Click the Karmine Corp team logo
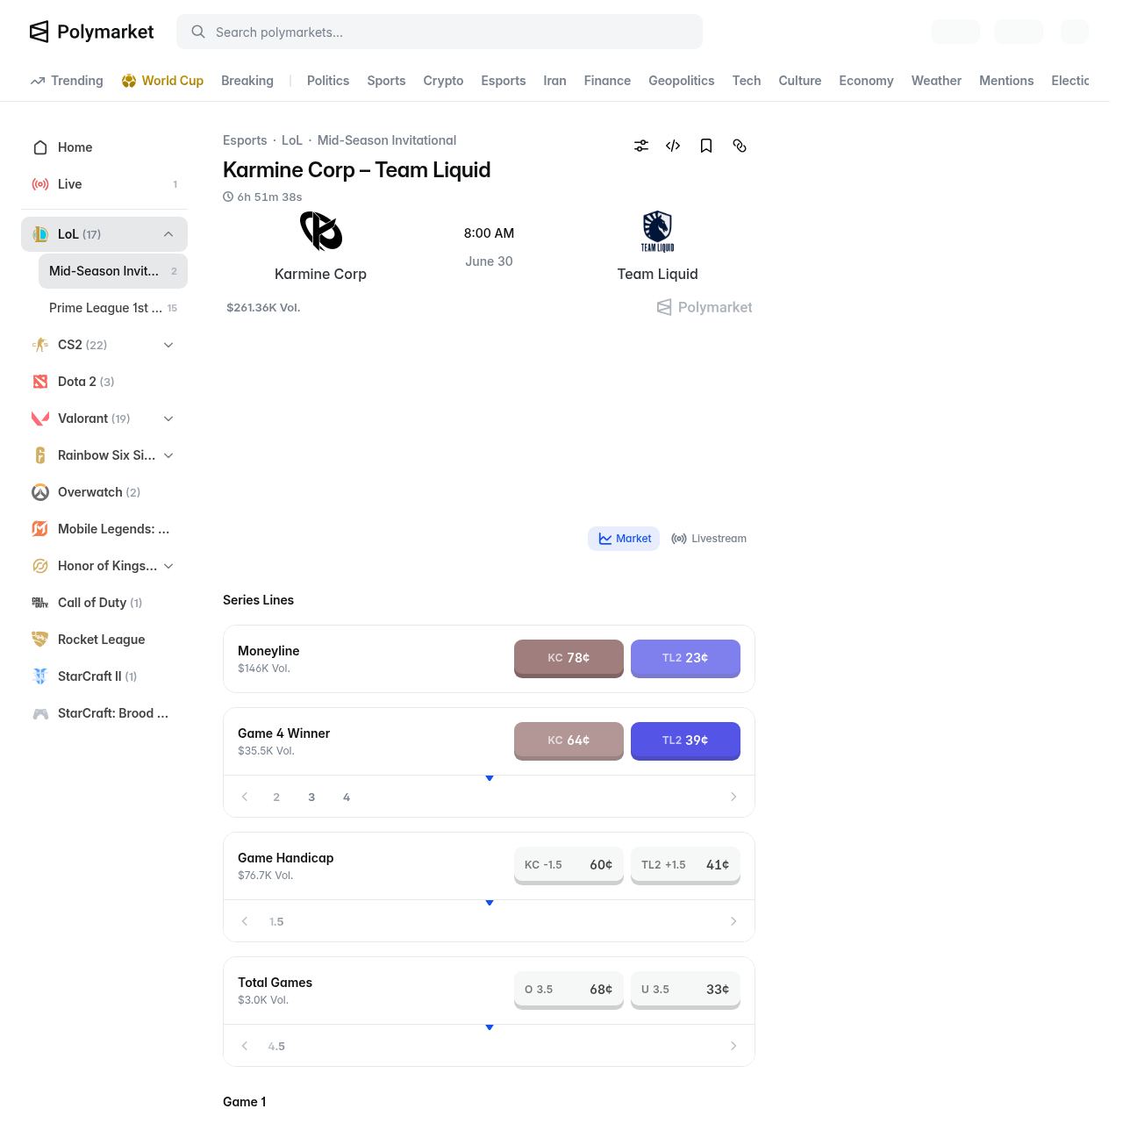 pos(321,231)
